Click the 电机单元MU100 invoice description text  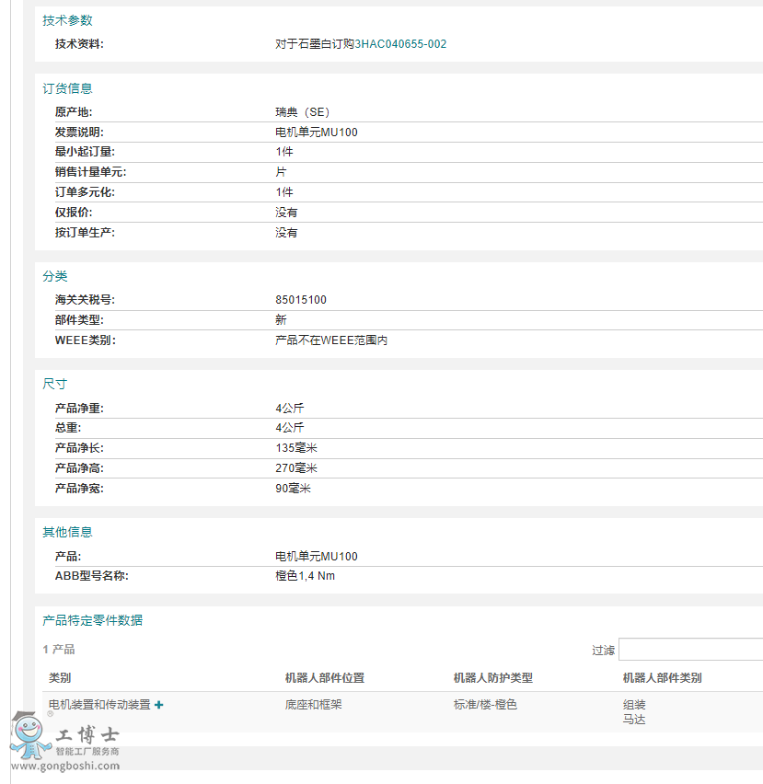pyautogui.click(x=318, y=132)
